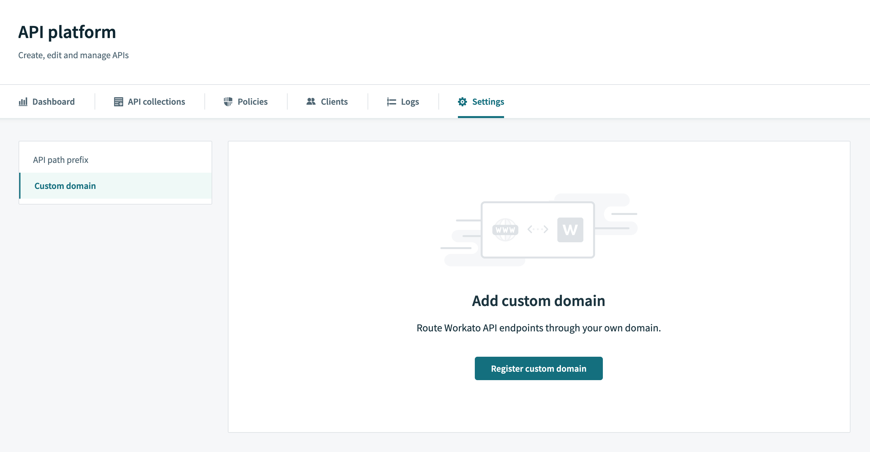
Task: Click the WWW globe in the illustration
Action: pos(506,229)
